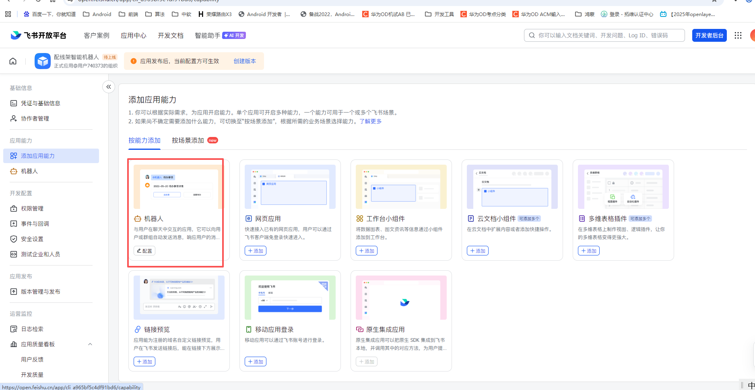Click the 协作者管理 person icon

tap(14, 118)
